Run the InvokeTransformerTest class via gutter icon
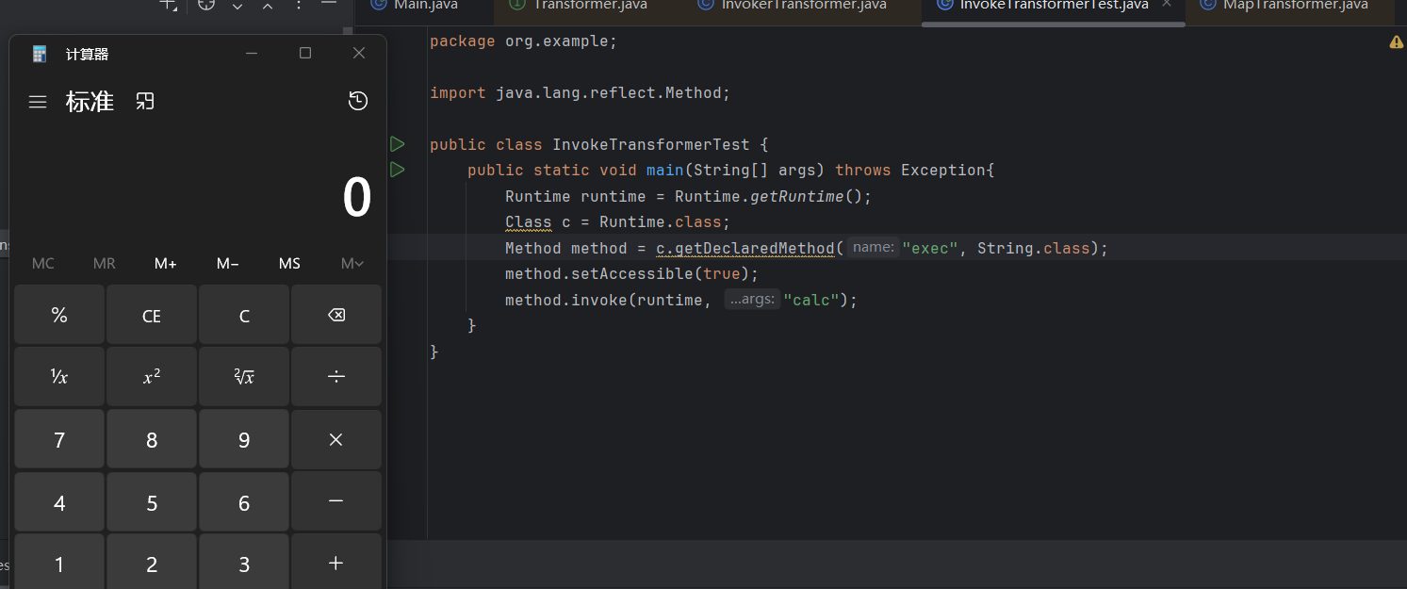This screenshot has width=1407, height=589. [397, 144]
